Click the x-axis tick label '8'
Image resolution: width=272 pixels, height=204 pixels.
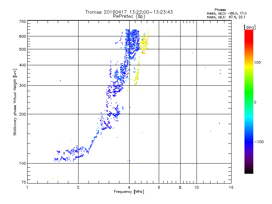[x=180, y=187]
